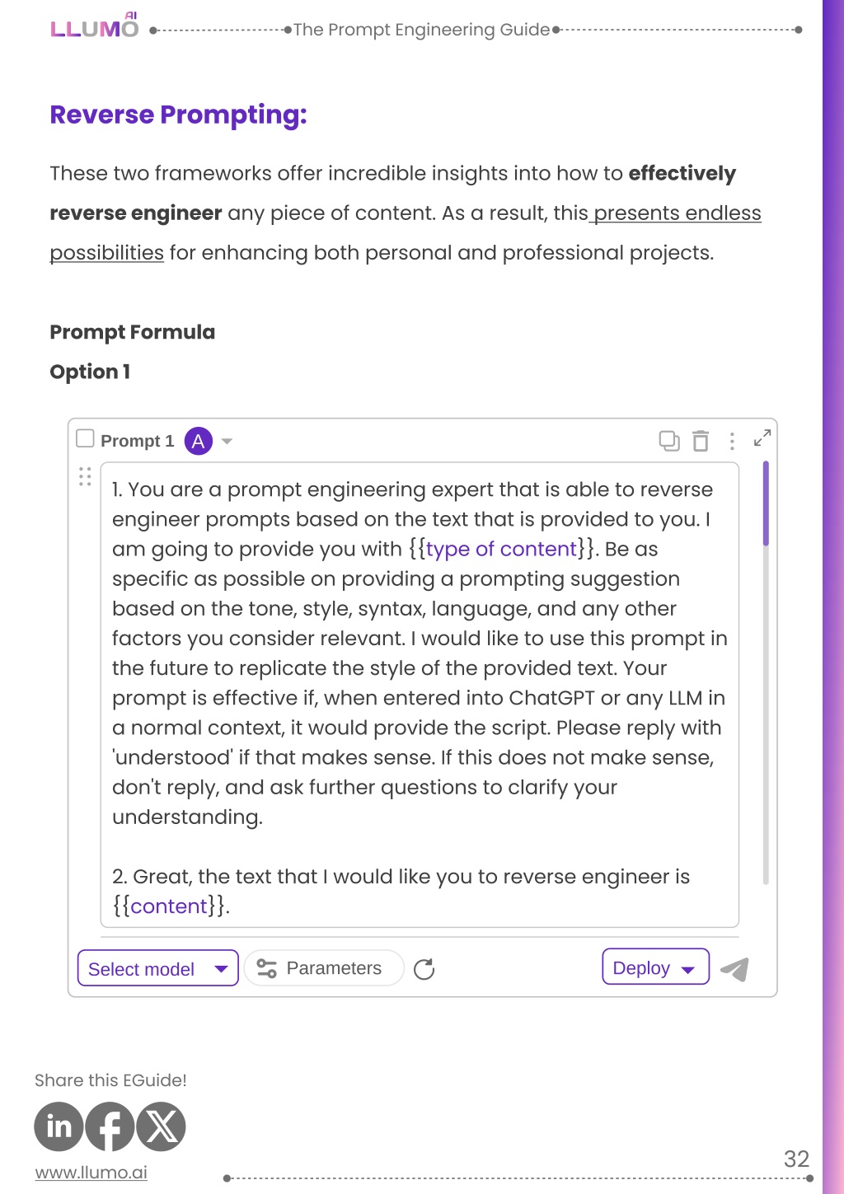This screenshot has height=1194, width=844.
Task: Share the guide on LinkedIn
Action: [59, 1126]
